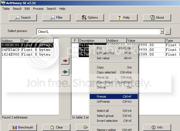180x131 pixels.
Task: Choose Set value from context menu
Action: click(114, 58)
